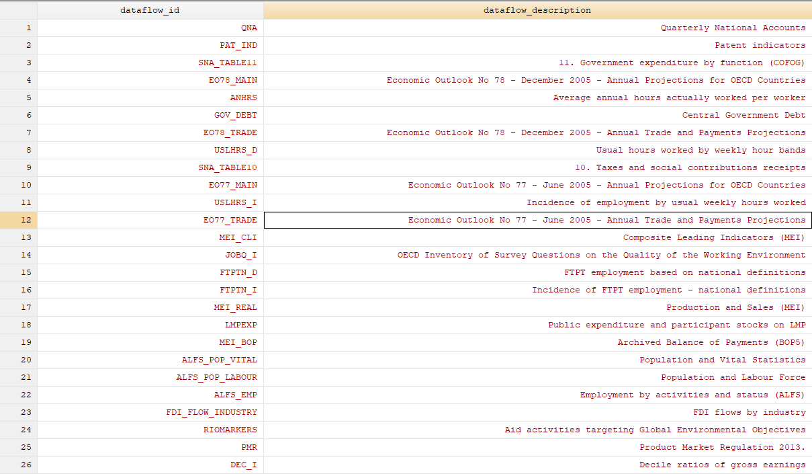
Task: Click Population and Vital Statistics cell
Action: (537, 360)
